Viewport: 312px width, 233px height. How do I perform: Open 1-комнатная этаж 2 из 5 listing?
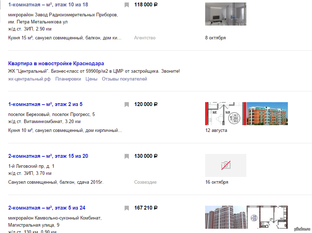[x=45, y=104]
